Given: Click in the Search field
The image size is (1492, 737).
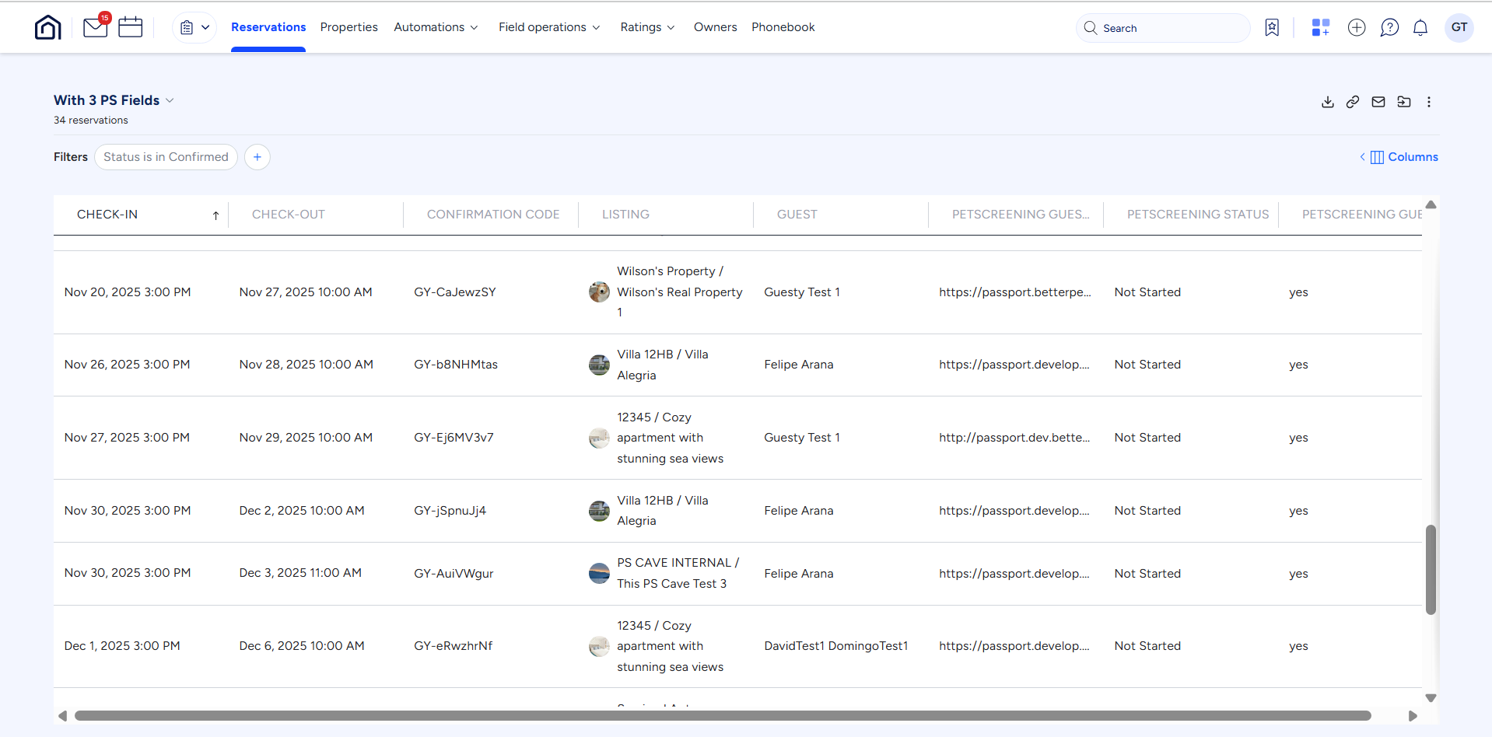Looking at the screenshot, I should [x=1167, y=28].
